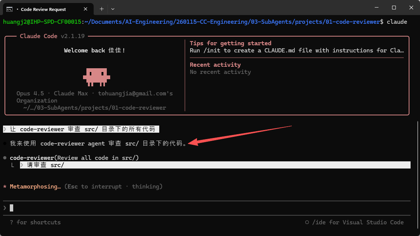Click the red annotation arrow head
Screen dimensions: 420x236
tap(191, 142)
